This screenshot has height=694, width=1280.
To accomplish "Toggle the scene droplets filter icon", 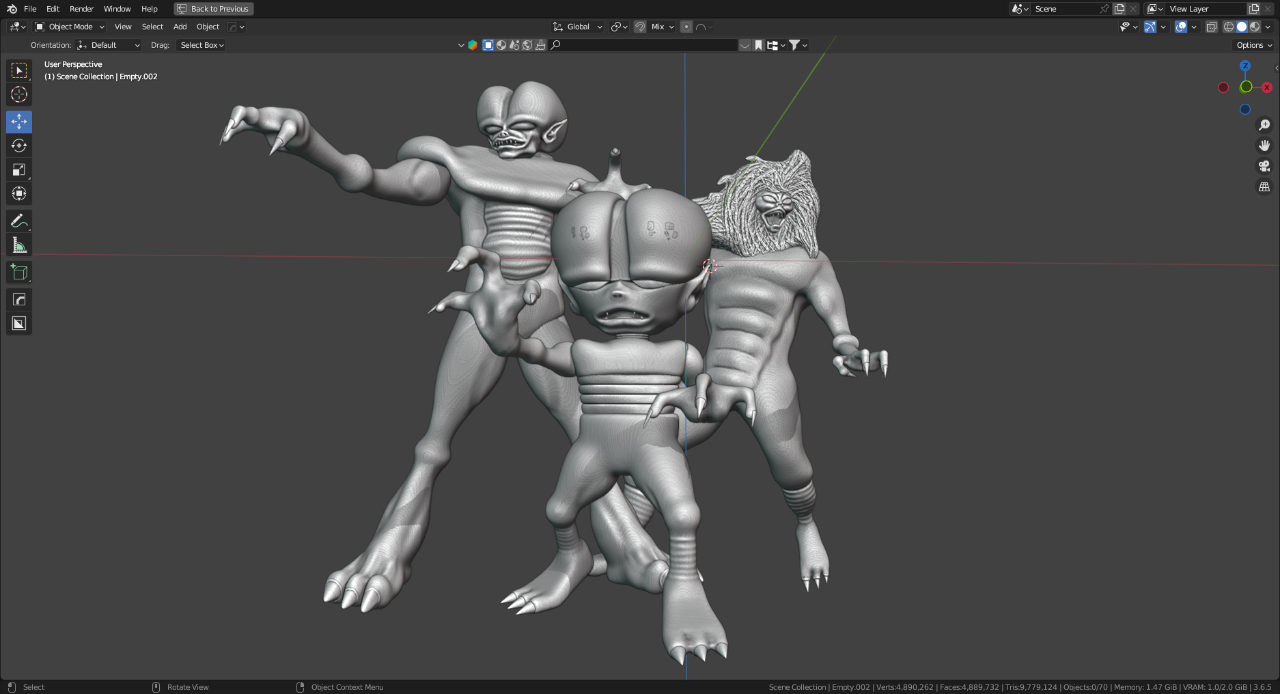I will [x=514, y=45].
